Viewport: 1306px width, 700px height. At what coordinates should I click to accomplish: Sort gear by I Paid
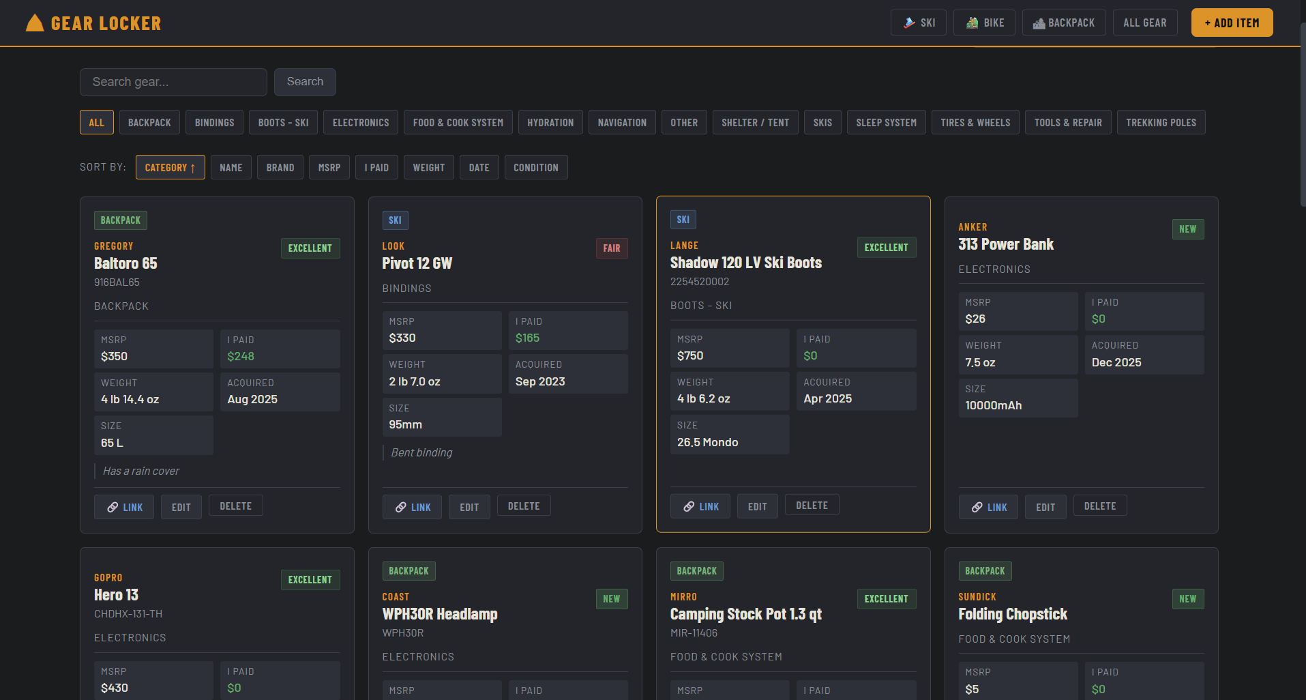376,167
